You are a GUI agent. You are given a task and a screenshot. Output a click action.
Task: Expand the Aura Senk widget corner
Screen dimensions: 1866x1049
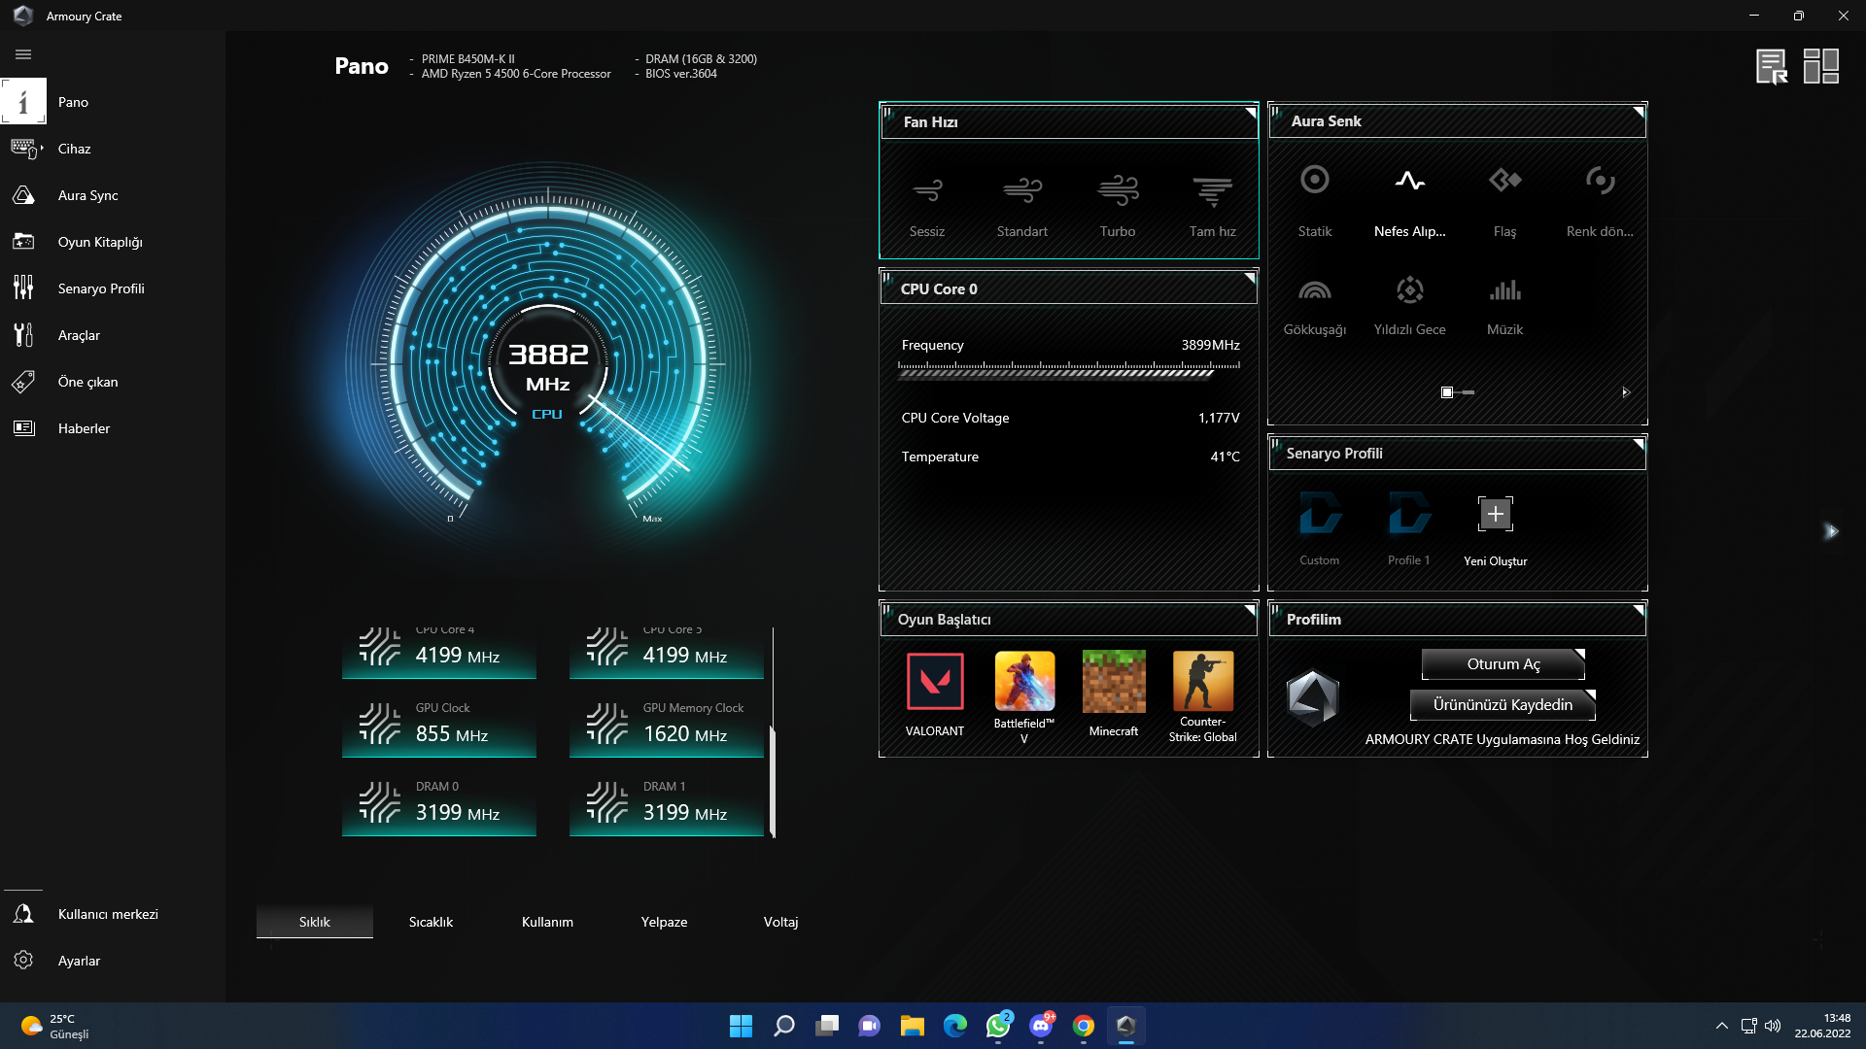tap(1639, 112)
